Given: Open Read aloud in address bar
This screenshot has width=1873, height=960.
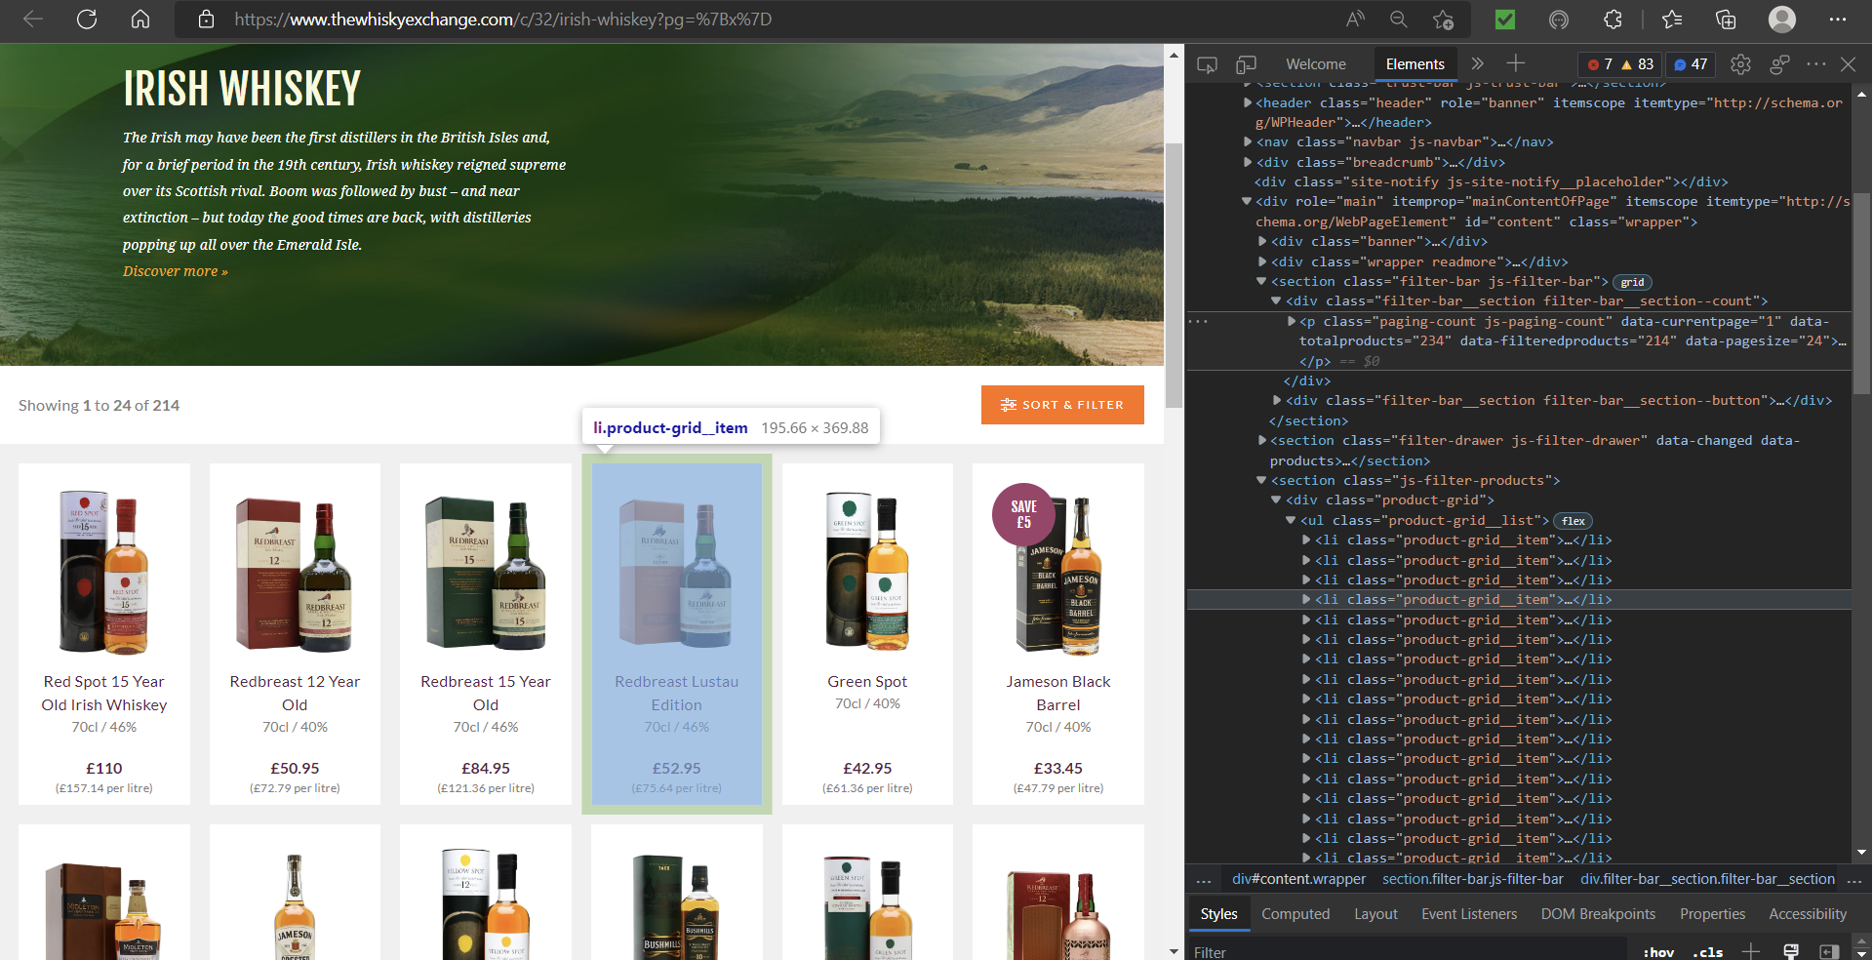Looking at the screenshot, I should coord(1355,20).
